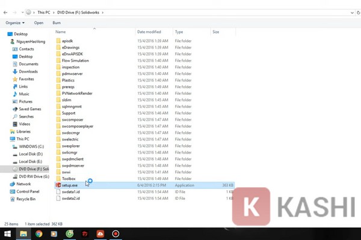Select DVD RW Drive (G:) in sidebar

34,176
